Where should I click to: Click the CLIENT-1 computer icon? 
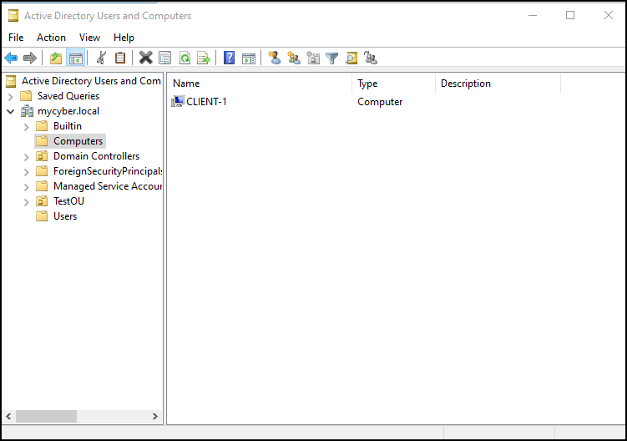[x=178, y=102]
